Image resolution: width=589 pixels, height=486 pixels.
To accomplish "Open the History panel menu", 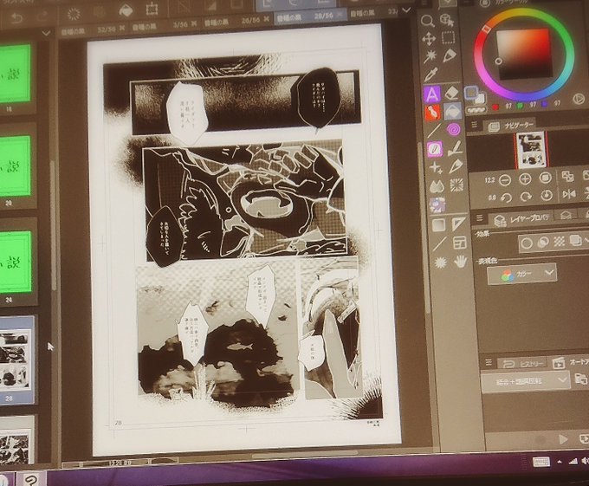I will coord(489,363).
